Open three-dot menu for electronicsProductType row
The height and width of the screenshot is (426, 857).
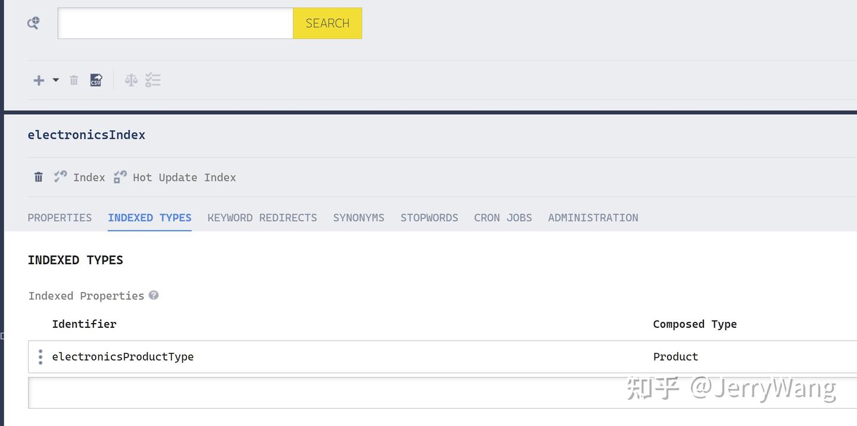pyautogui.click(x=40, y=357)
